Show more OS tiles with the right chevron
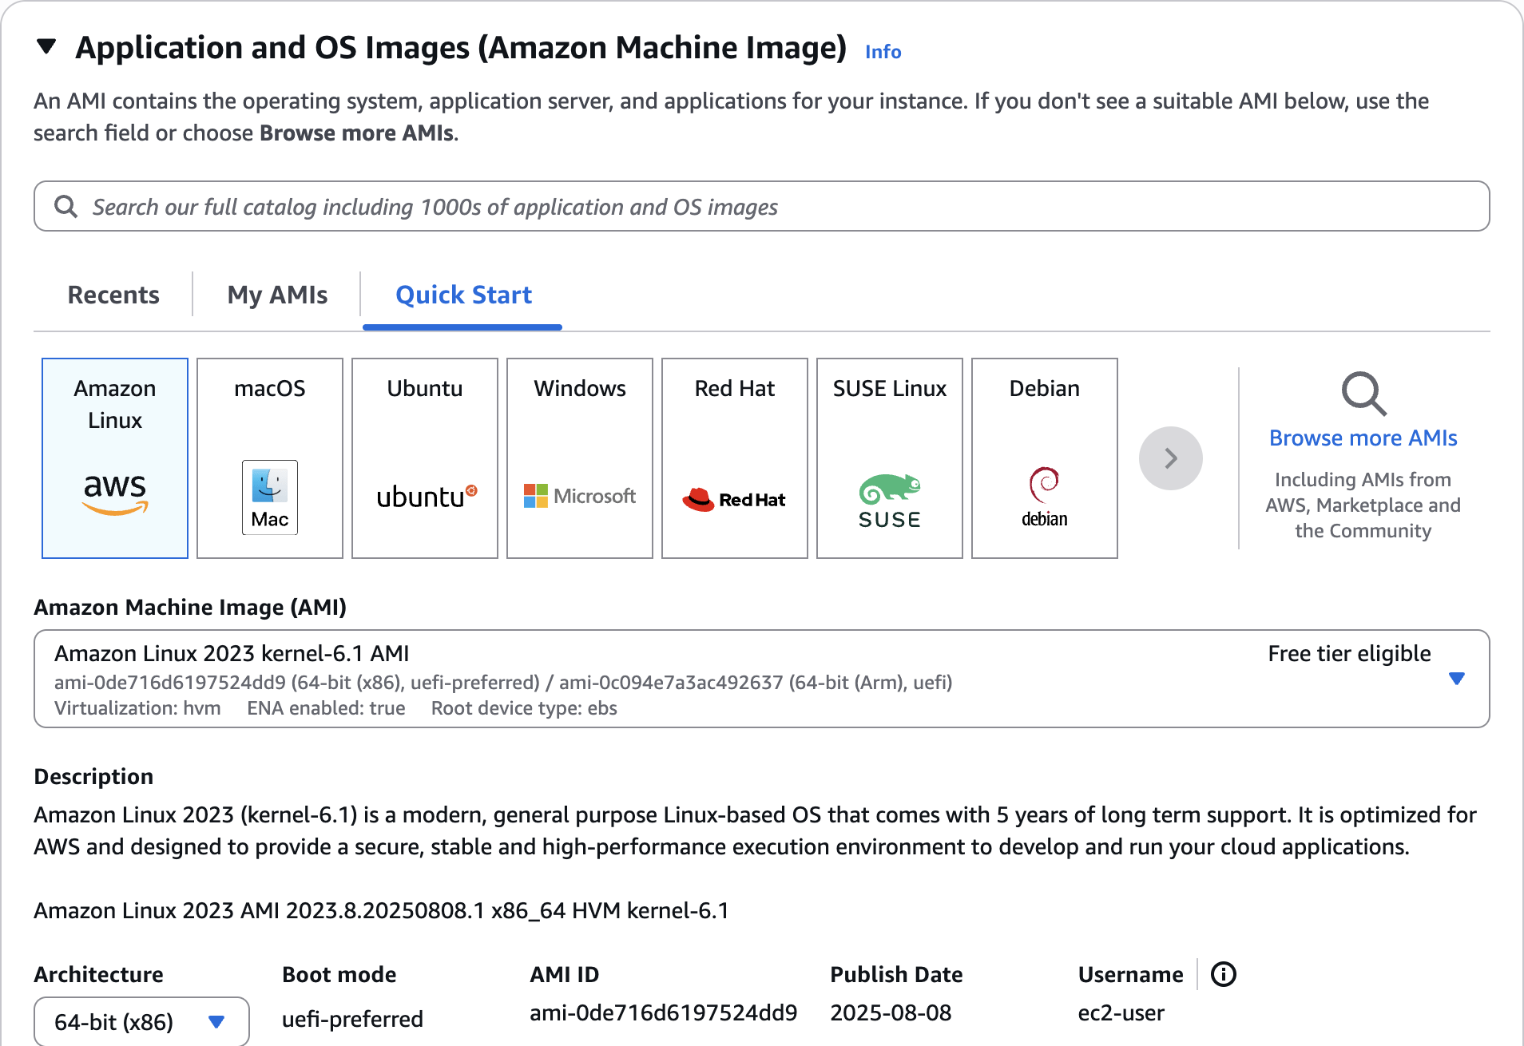 coord(1171,458)
